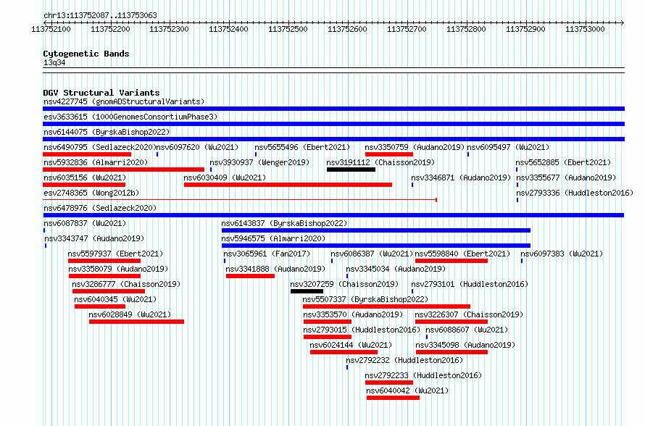Open the esv3633615 1000Genomes variant label
Screen dimensions: 645x426
[130, 117]
